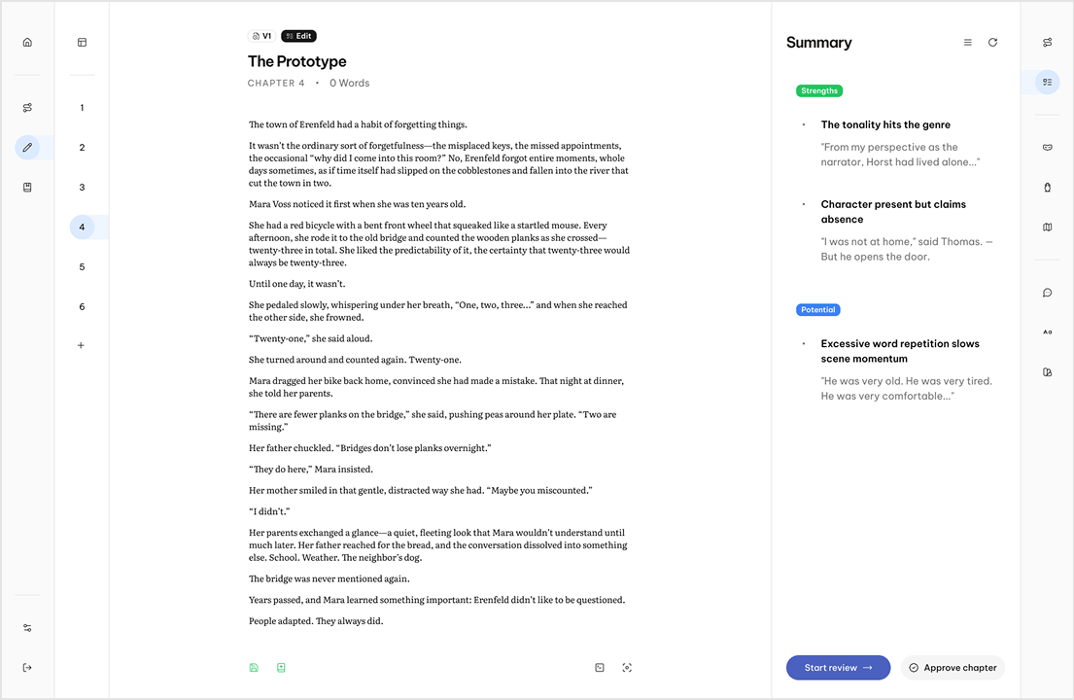Open the saved book icon in left sidebar
Image resolution: width=1074 pixels, height=700 pixels.
point(27,187)
